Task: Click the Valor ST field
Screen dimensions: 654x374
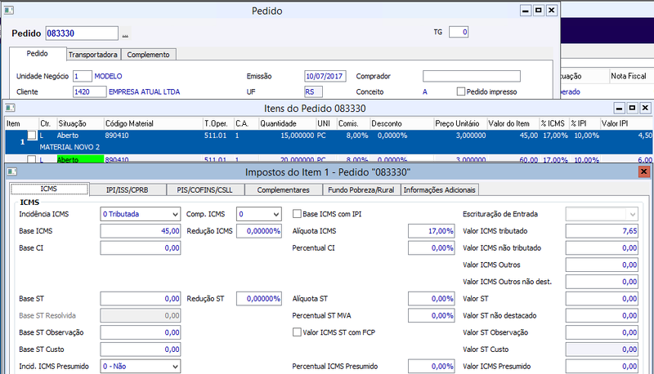Action: pos(602,299)
